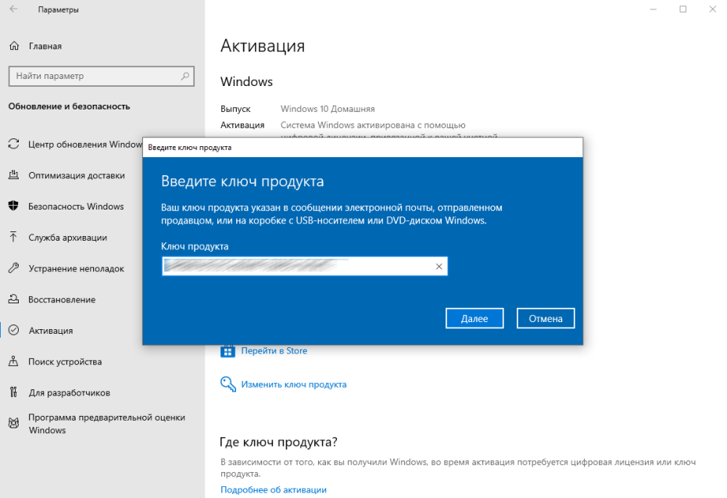Screen dimensions: 727x498
Task: Minimize the Settings window
Action: (x=654, y=9)
